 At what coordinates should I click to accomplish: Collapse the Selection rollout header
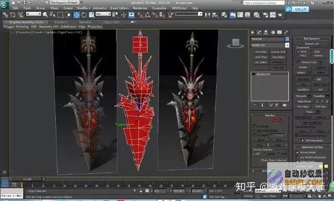click(270, 115)
